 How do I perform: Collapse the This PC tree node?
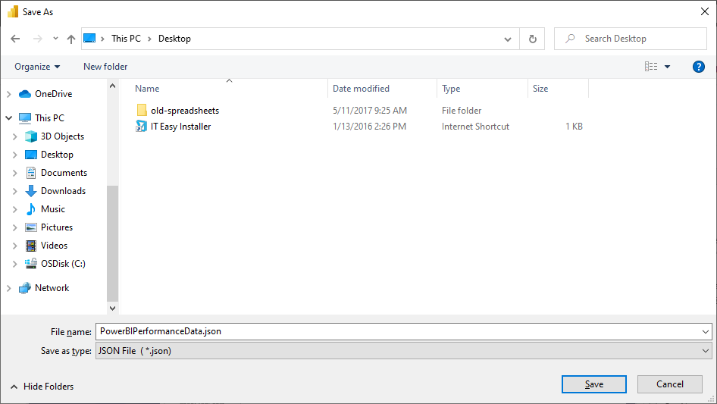[x=8, y=118]
